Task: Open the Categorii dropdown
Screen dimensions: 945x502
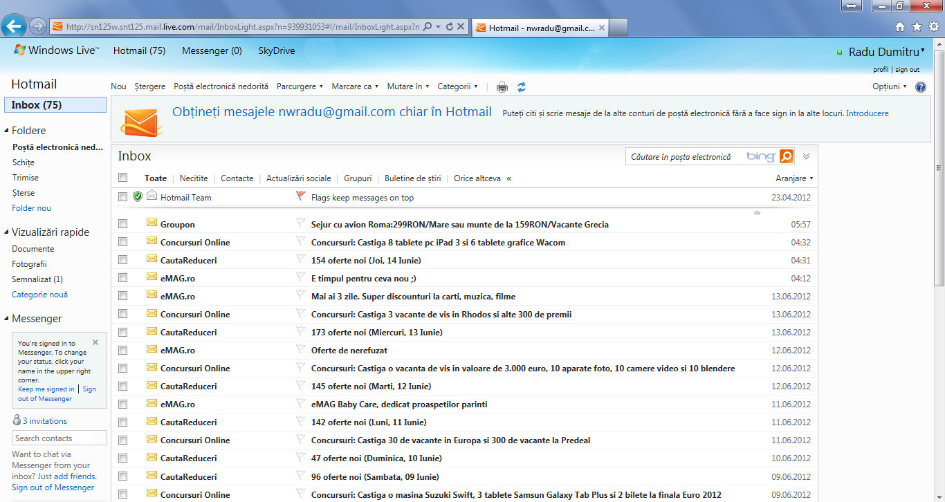Action: (x=457, y=86)
